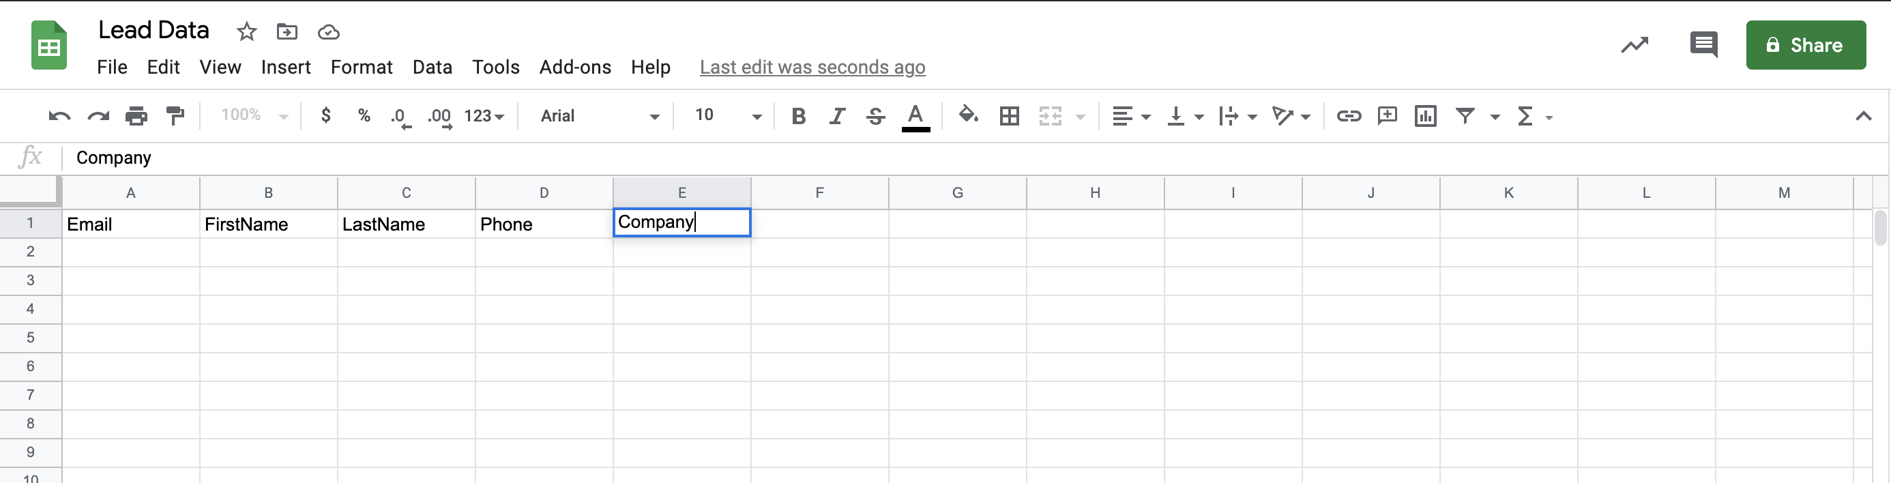The width and height of the screenshot is (1891, 483).
Task: Open comment history speech bubble
Action: 1703,45
